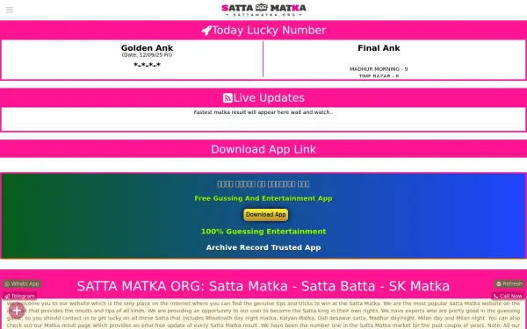
Task: Click the RSS feed icon beside Live Updates
Action: click(227, 98)
